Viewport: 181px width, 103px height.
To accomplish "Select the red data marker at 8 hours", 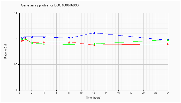I will [x=69, y=42].
